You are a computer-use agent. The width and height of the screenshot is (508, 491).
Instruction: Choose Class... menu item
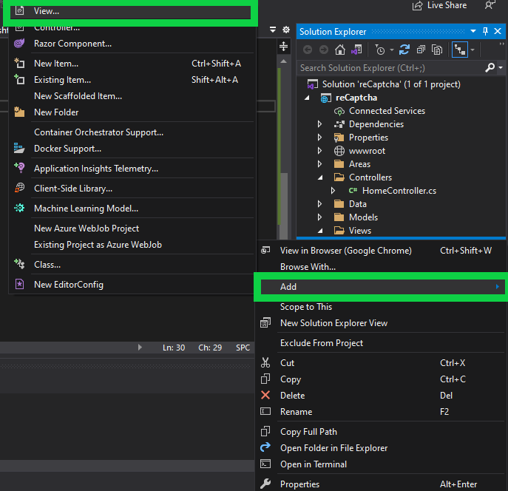(x=132, y=265)
